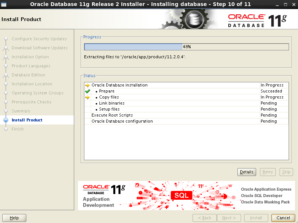Click Oracle Application Express banner text
Screen dimensions: 298x223
(266, 189)
